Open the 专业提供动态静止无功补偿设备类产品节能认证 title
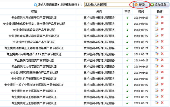This screenshot has height=107, width=170. click(x=34, y=48)
